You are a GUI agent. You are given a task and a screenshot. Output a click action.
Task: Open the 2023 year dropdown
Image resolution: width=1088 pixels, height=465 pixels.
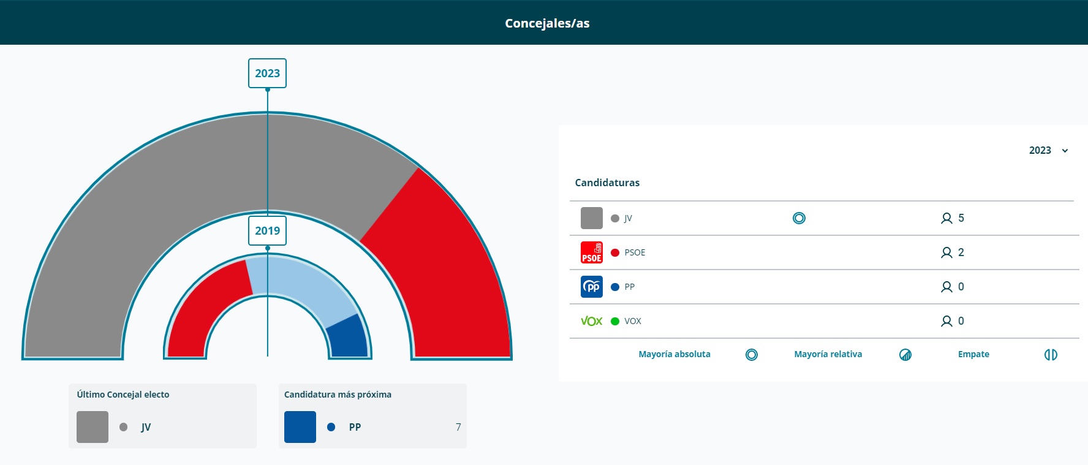click(1040, 151)
